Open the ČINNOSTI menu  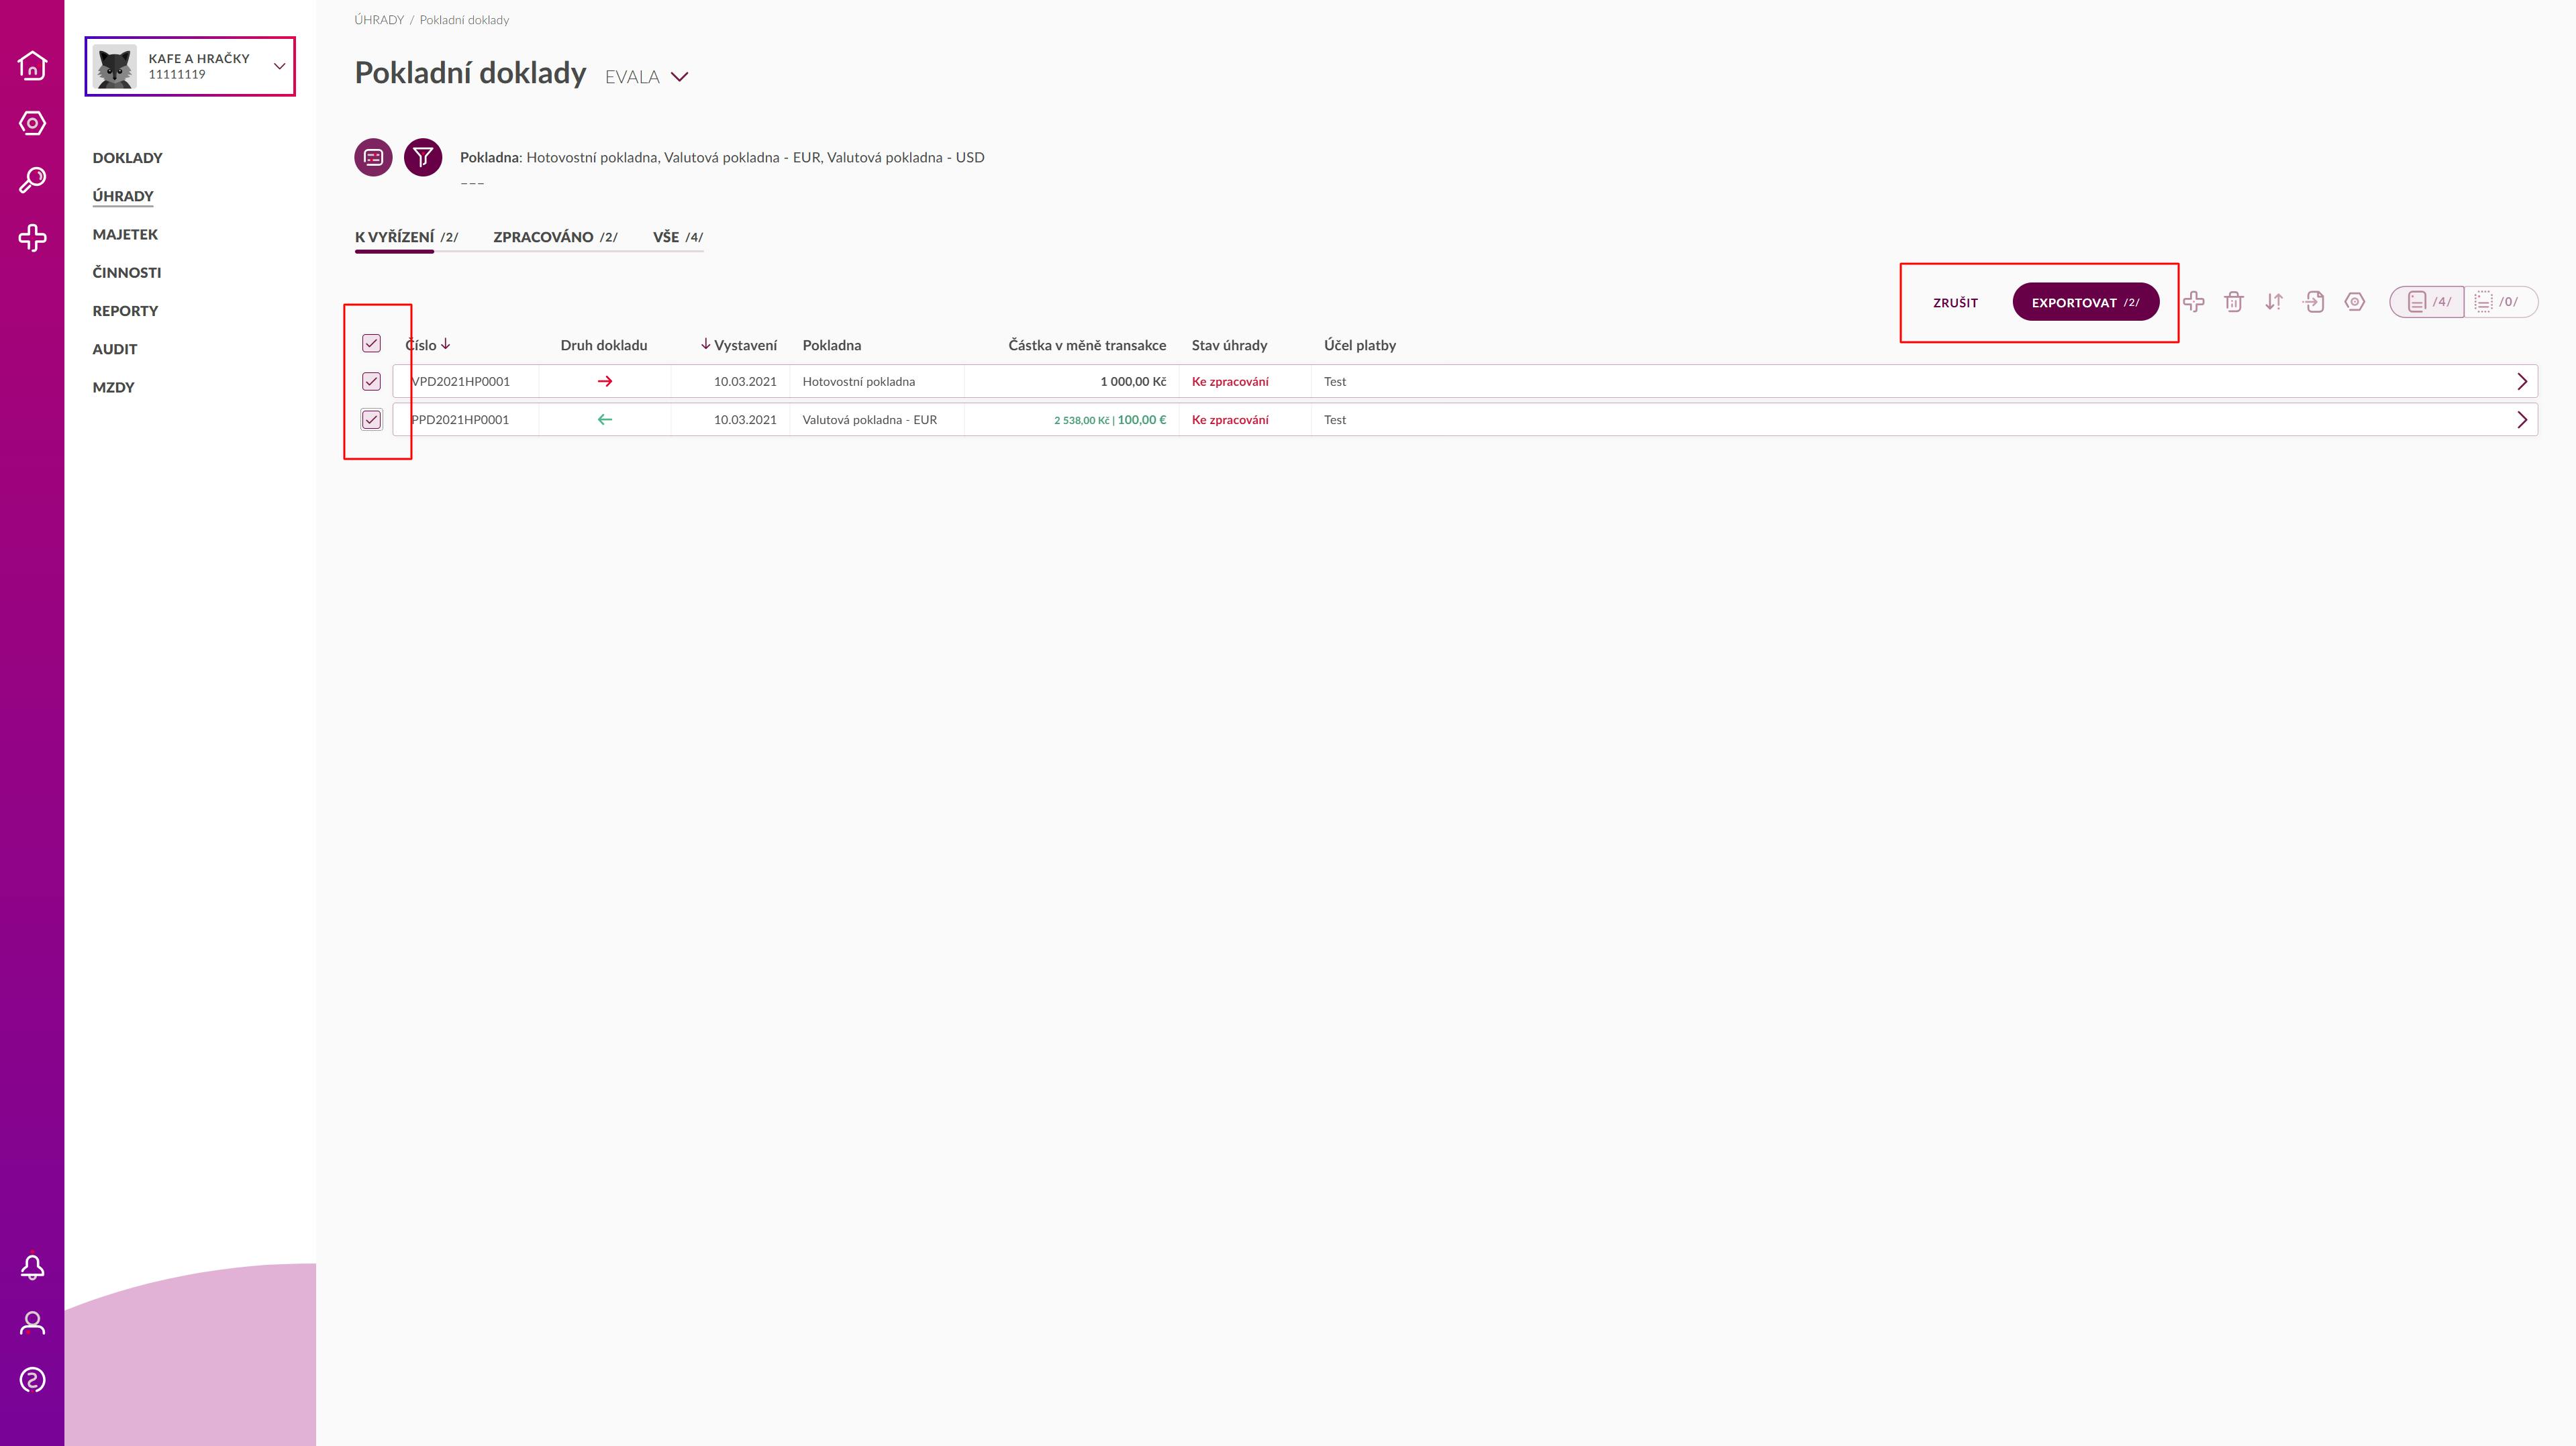point(127,272)
